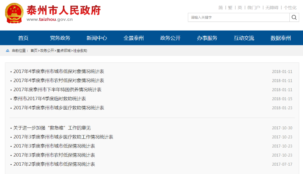
Task: Open 关于进一步加强“救急难”工作的意见 article
Action: [52, 128]
